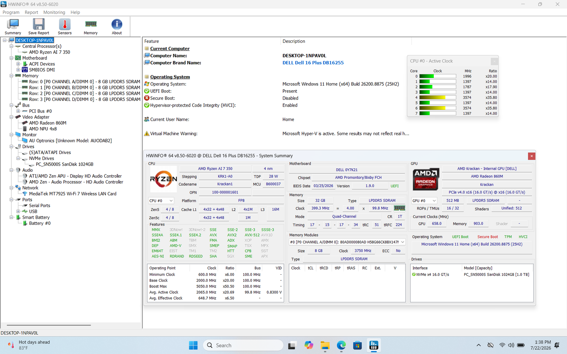Select AMD Ryzen AI 7 350 in tree
Viewport: 567px width, 354px height.
click(x=50, y=52)
